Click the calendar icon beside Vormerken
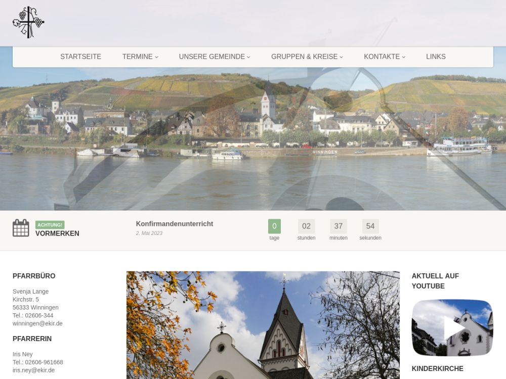Screen dimensions: 506x379 [x=21, y=228]
